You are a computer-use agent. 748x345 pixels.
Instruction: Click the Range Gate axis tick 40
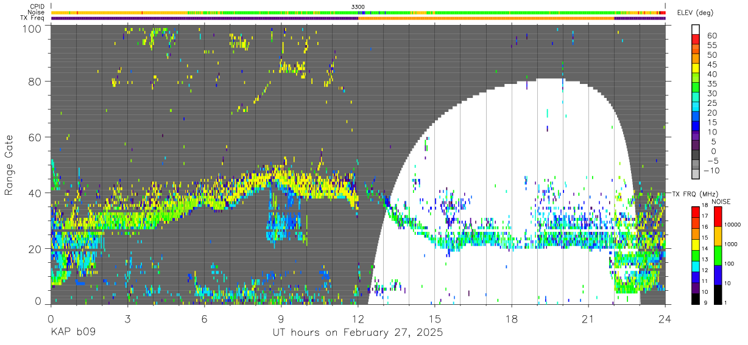point(35,193)
